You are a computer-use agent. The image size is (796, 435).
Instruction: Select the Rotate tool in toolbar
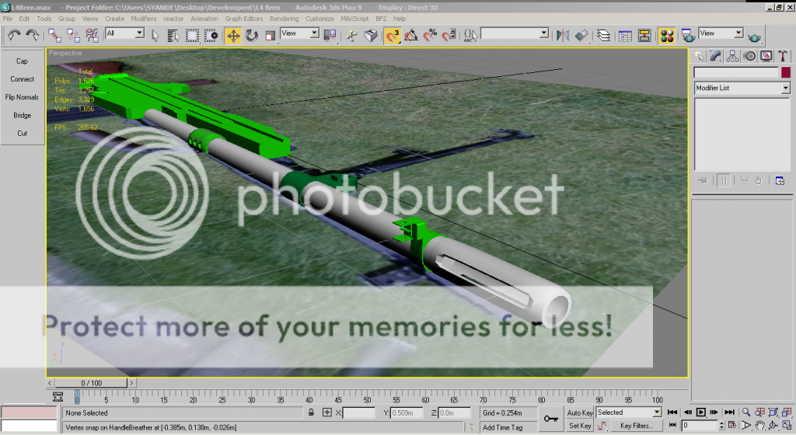252,36
